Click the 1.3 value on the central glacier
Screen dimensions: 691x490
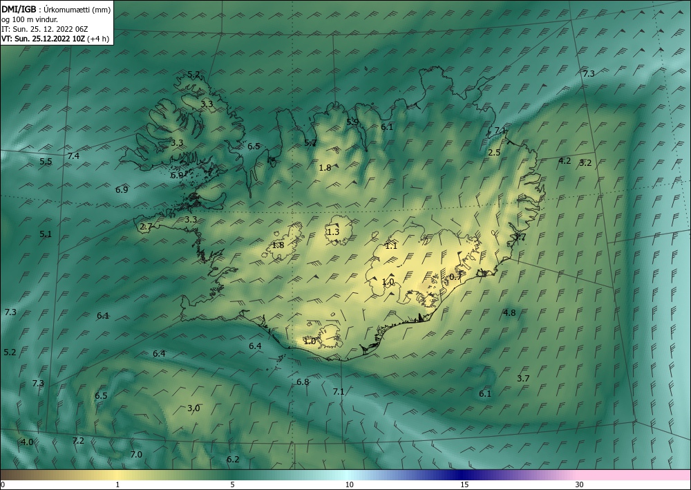[333, 232]
